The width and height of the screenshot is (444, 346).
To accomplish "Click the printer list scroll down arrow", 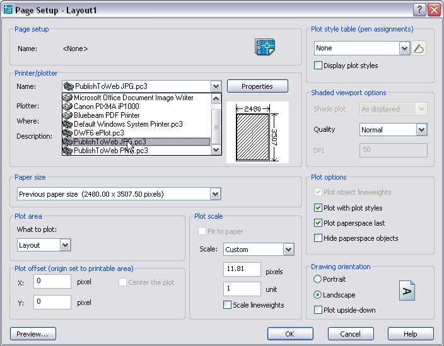I will click(216, 149).
